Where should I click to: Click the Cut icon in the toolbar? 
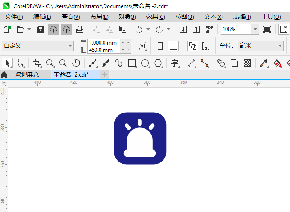tap(96, 29)
